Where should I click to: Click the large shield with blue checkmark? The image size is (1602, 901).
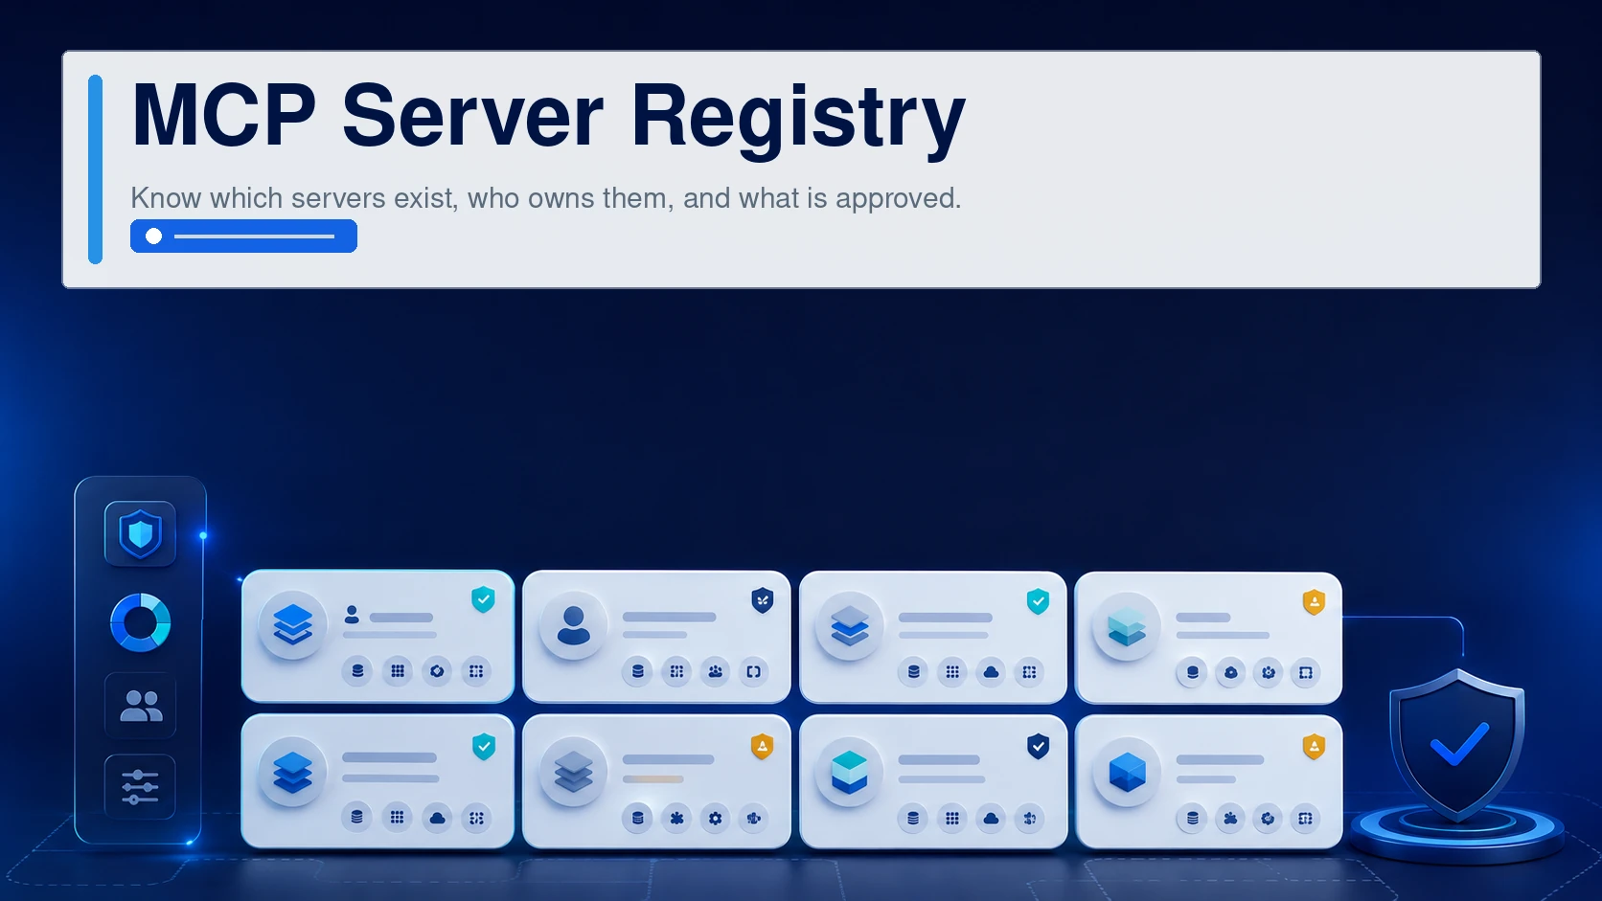(1457, 745)
